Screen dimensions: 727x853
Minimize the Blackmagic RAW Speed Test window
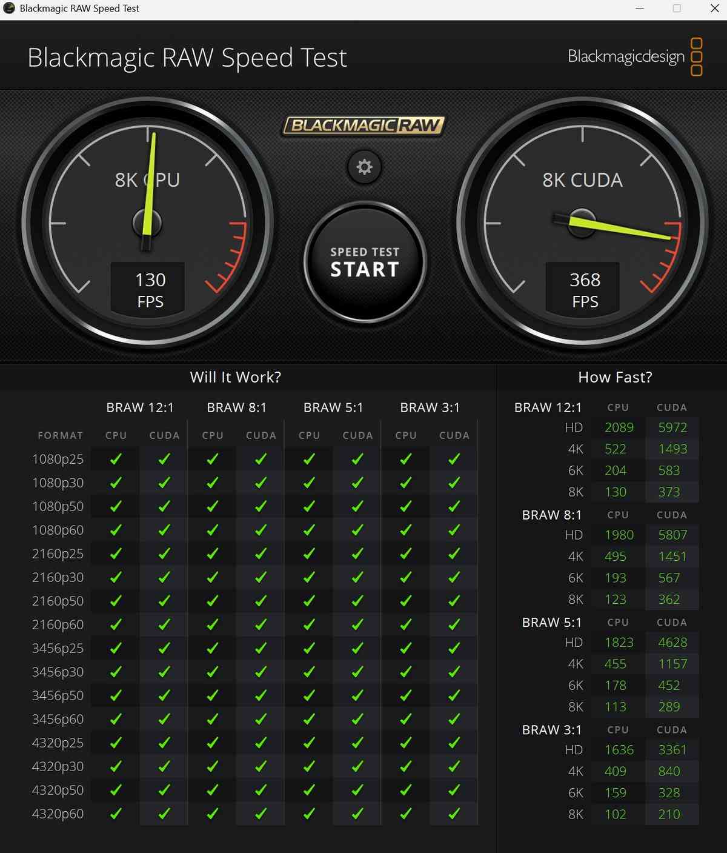(x=640, y=8)
